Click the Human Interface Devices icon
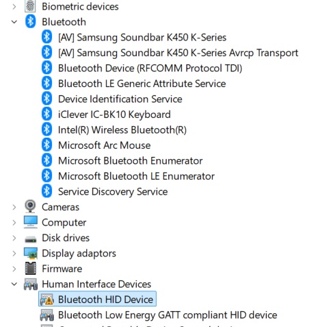Screen dimensions: 318x327 pyautogui.click(x=31, y=284)
